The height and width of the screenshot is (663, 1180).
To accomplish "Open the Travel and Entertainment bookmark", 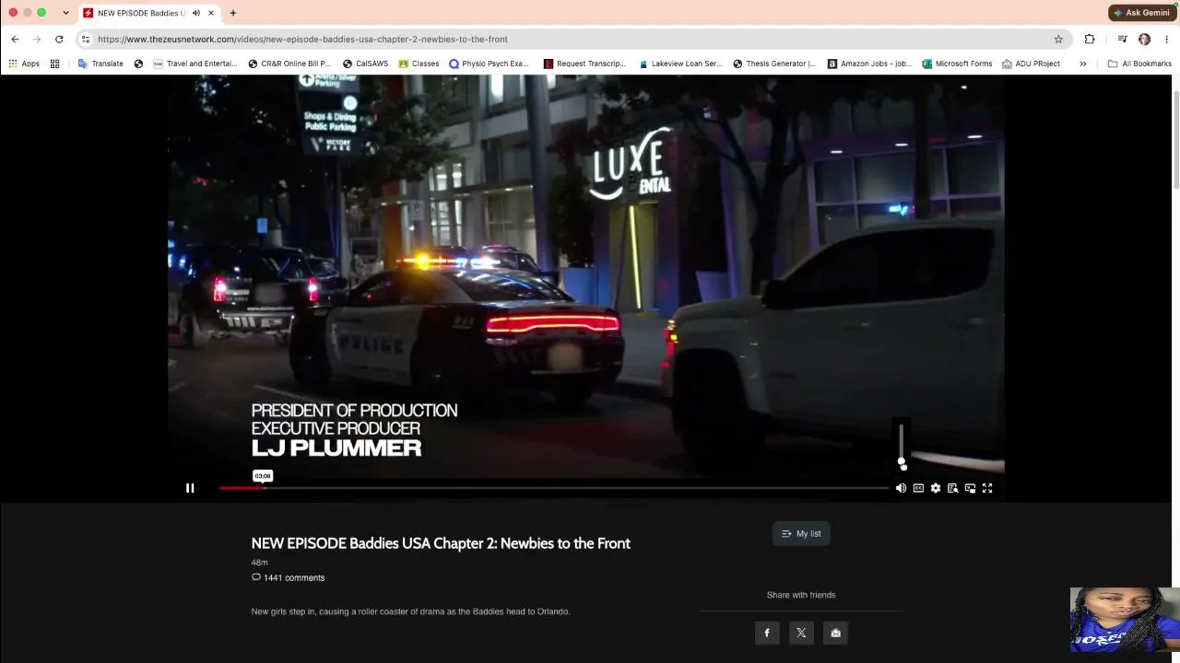I will point(195,64).
